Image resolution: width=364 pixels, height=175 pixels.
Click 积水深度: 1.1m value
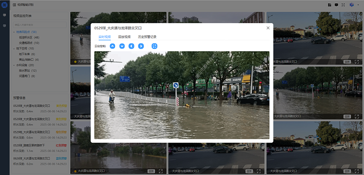pyautogui.click(x=23, y=151)
